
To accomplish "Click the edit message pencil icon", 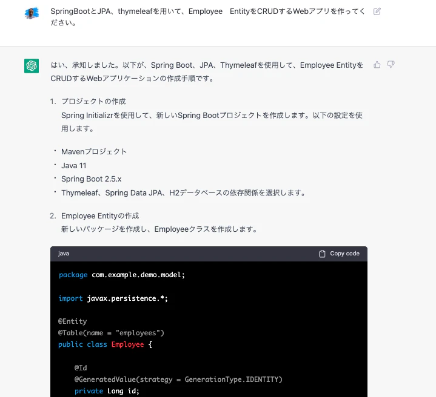I will point(377,11).
